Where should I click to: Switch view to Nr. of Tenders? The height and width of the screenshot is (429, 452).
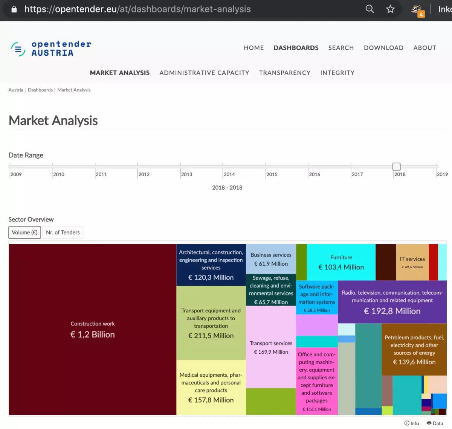coord(63,232)
